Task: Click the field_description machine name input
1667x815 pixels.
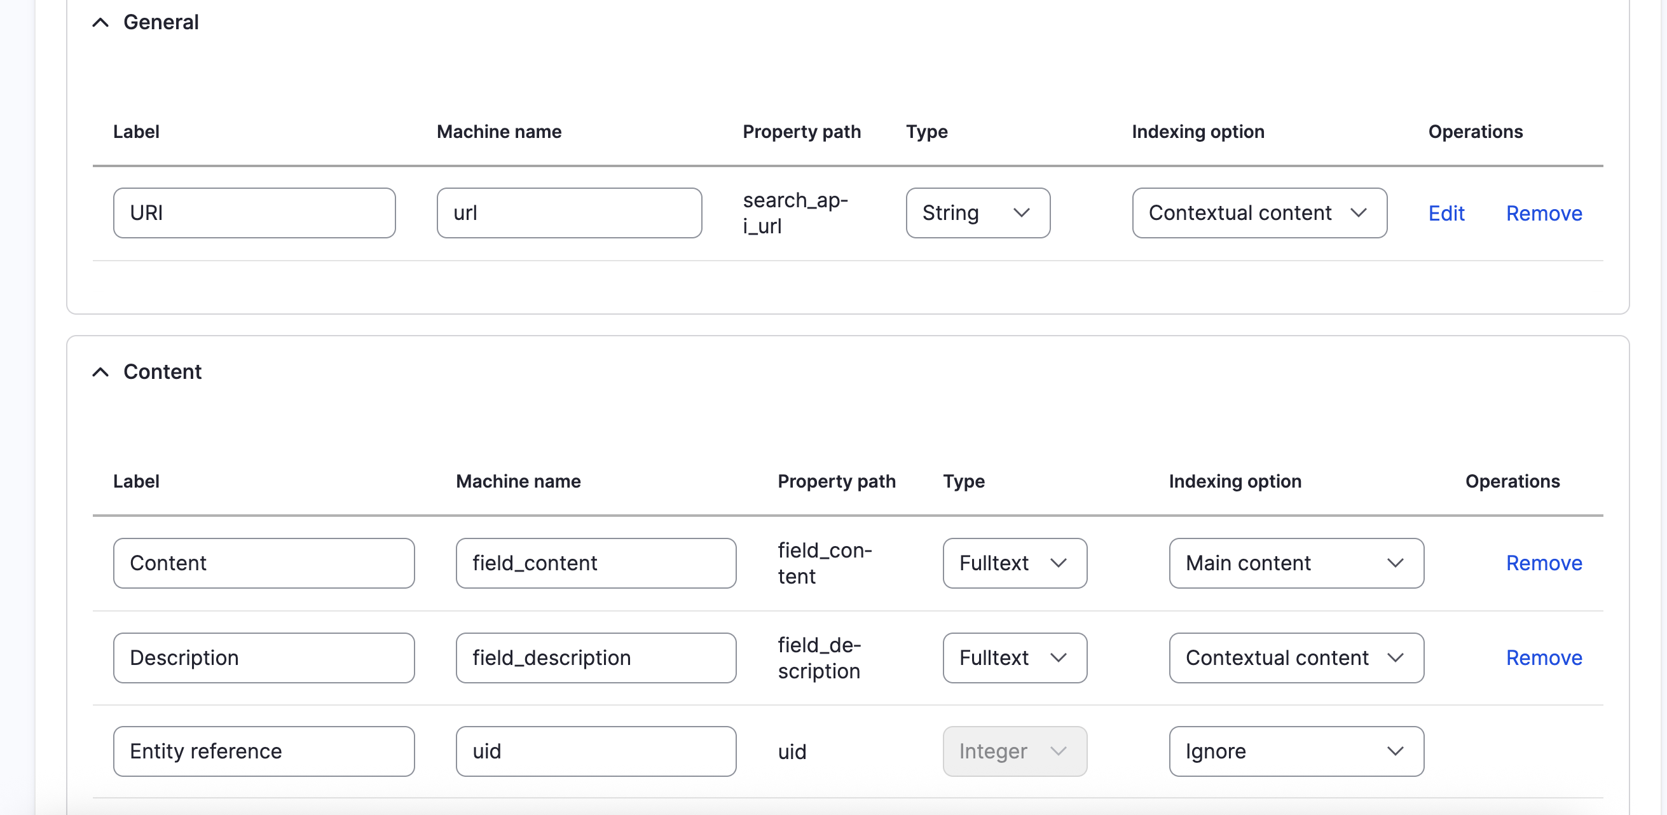Action: pyautogui.click(x=595, y=658)
